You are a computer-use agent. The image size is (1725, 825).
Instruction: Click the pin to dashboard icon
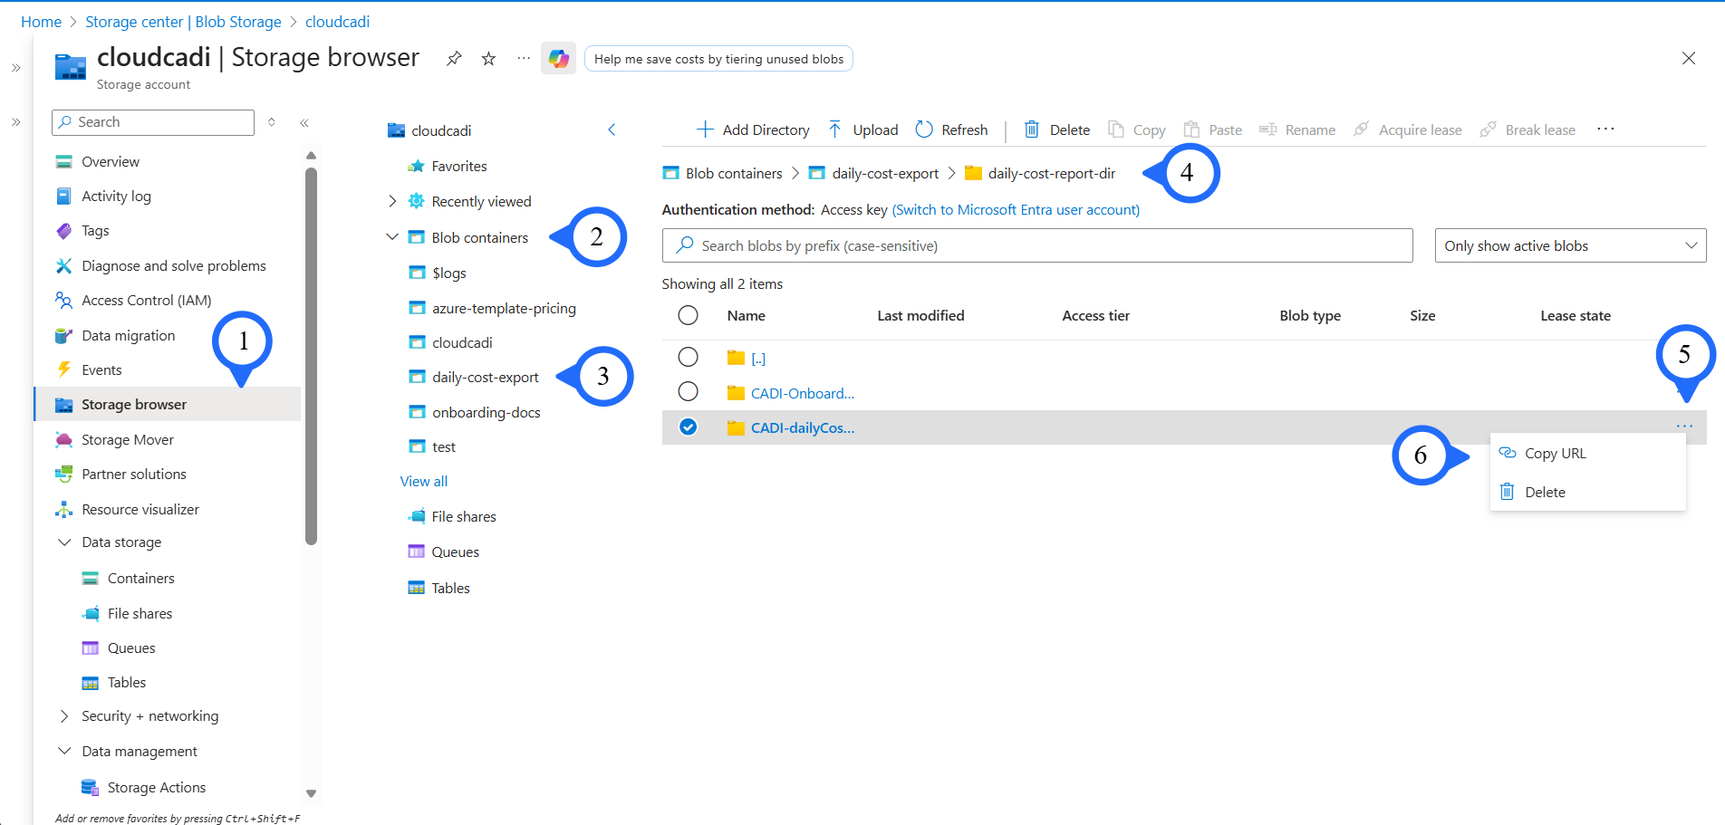(454, 59)
